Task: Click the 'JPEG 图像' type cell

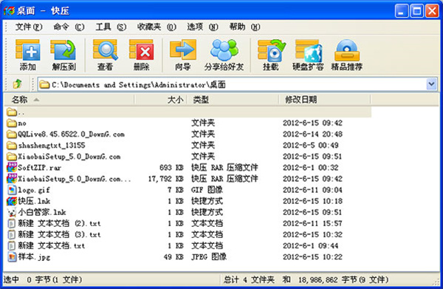Action: (209, 256)
